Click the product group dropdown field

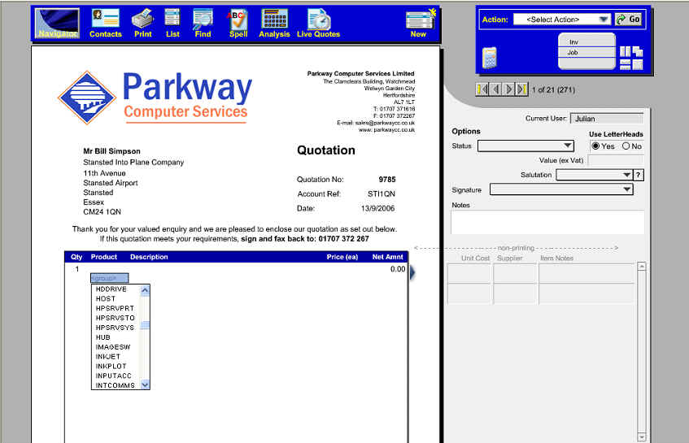coord(110,278)
